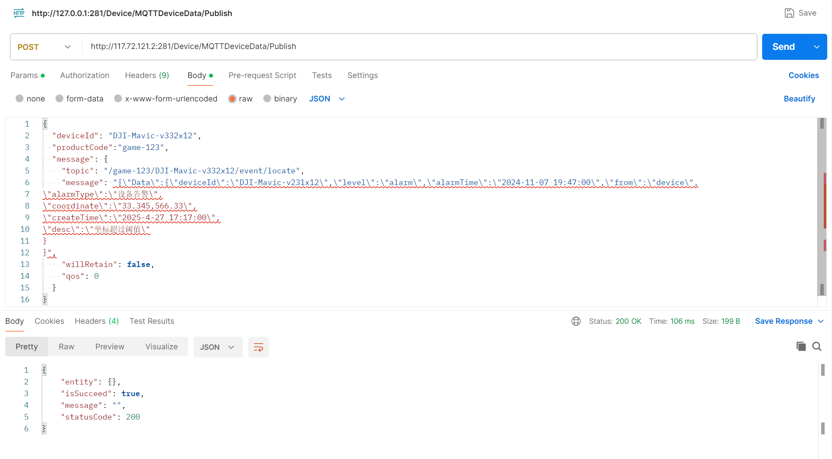Click the request body vertical scrollbar
The image size is (832, 459).
click(x=821, y=208)
